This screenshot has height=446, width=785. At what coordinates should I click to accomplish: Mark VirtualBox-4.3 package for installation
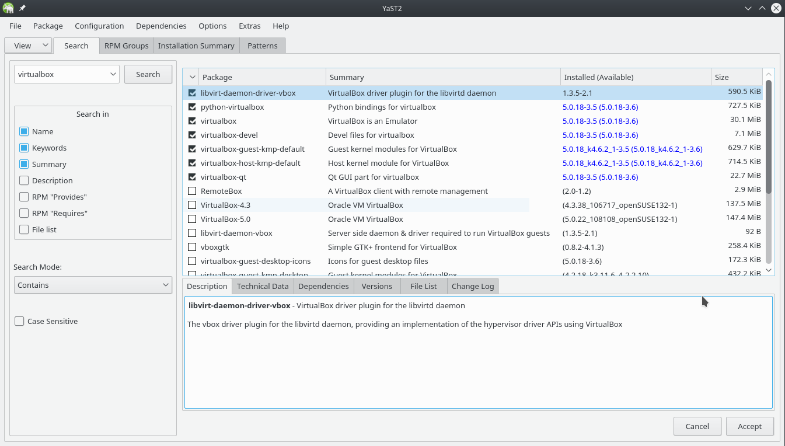(x=192, y=205)
